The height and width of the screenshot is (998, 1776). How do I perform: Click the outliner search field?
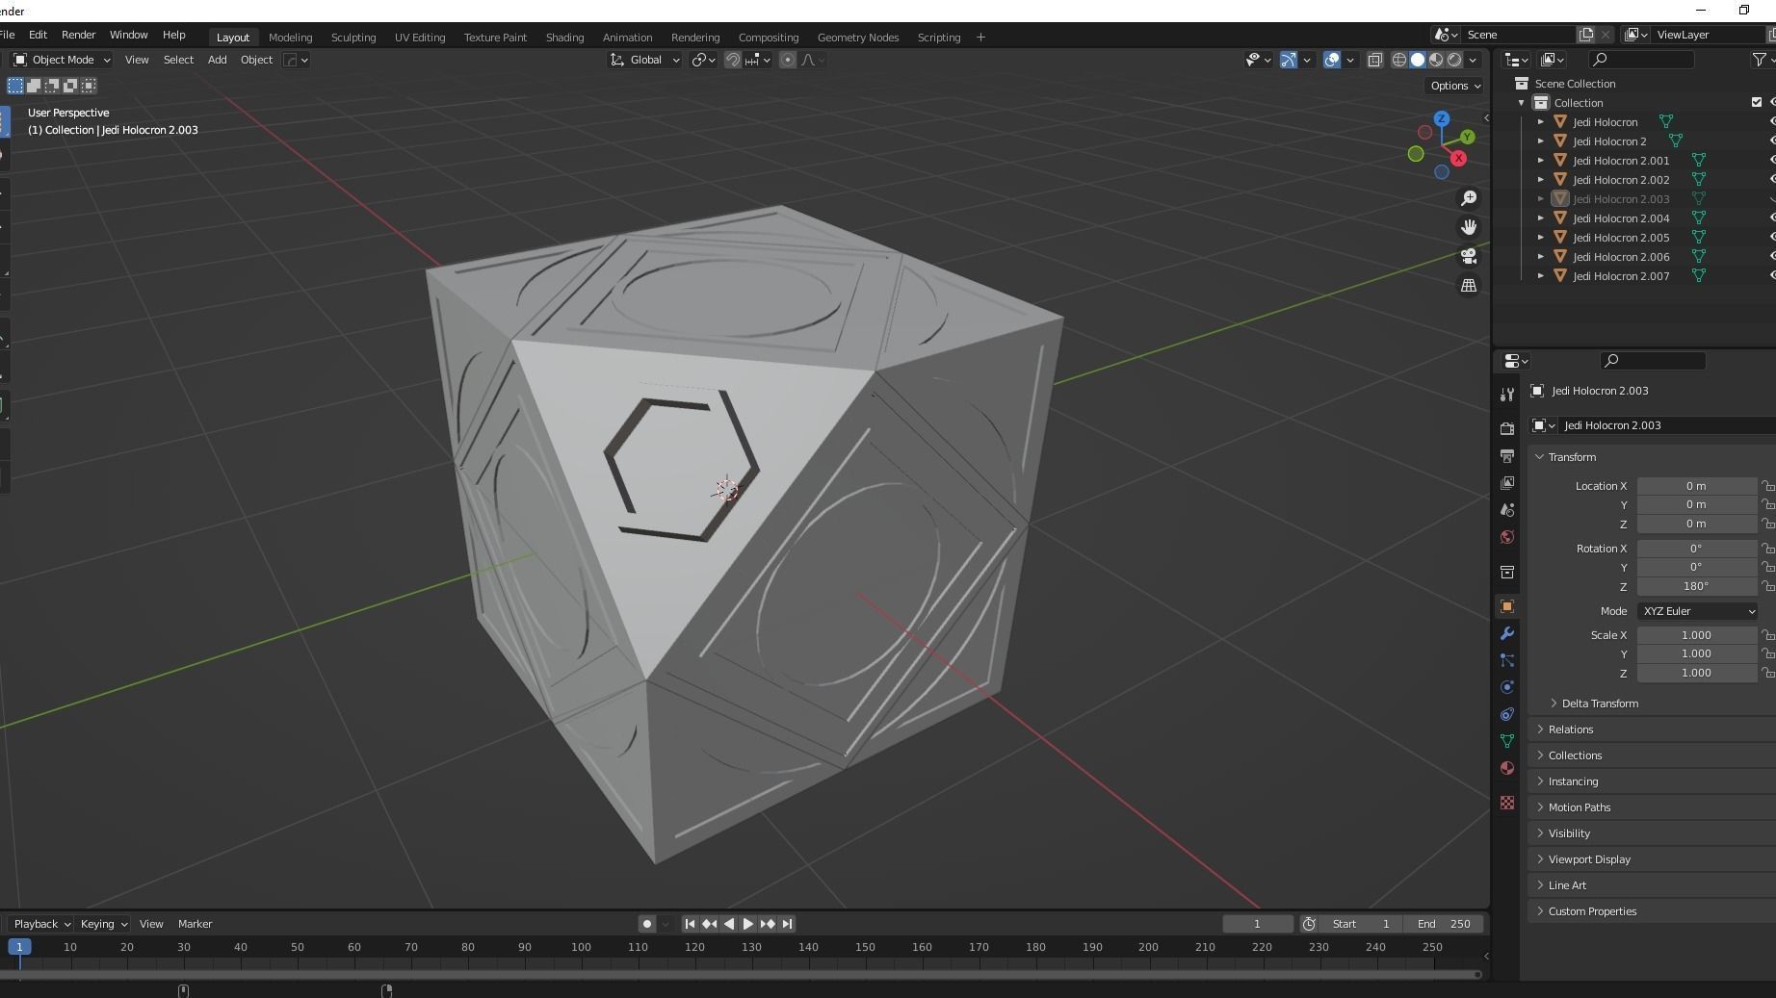click(1641, 60)
